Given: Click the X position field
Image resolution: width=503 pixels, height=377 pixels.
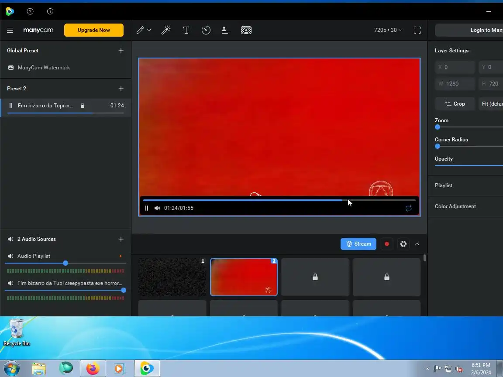Looking at the screenshot, I should pos(455,67).
